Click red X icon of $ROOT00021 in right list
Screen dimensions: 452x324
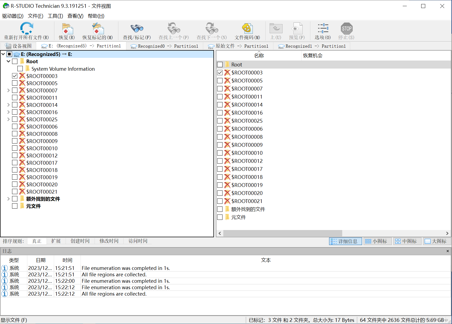coord(227,201)
